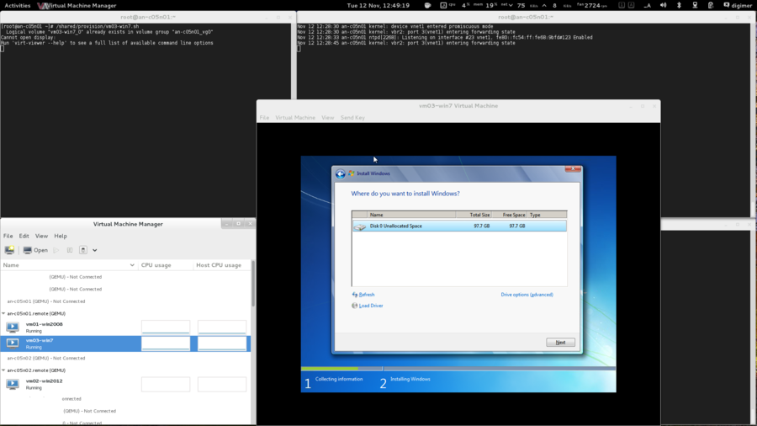Click the vm01-win2008 monitor icon
Screen dimensions: 757x426
coord(13,327)
